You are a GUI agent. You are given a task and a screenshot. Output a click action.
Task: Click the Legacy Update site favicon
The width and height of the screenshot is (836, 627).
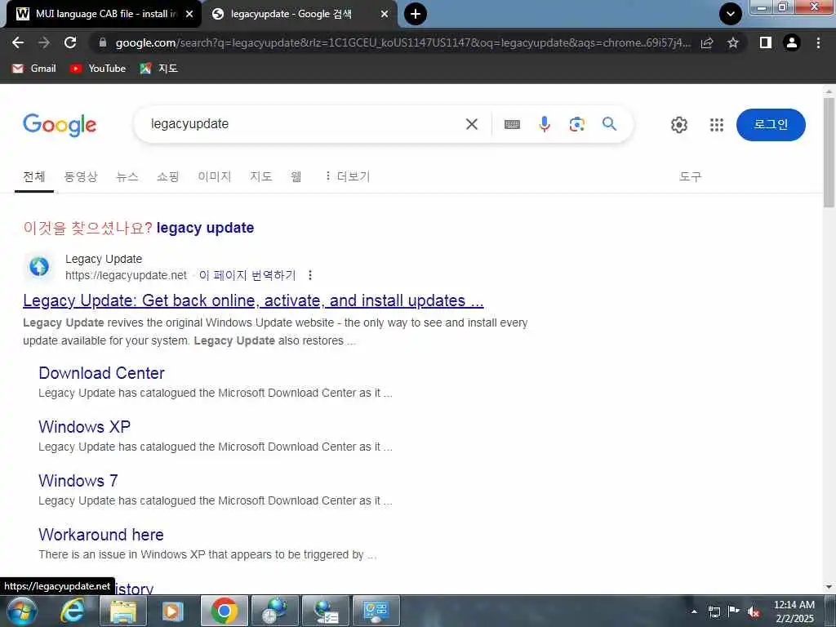click(x=39, y=266)
